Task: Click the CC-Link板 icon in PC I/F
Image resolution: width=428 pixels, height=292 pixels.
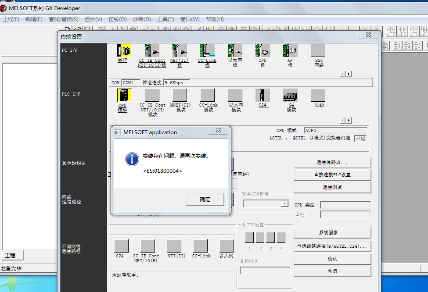Action: click(207, 50)
